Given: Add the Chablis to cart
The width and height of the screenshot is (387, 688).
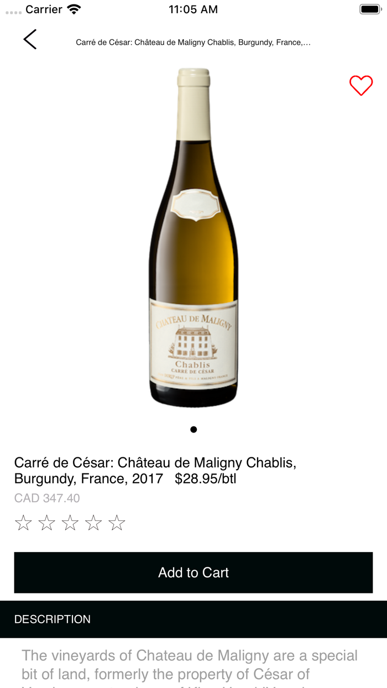Looking at the screenshot, I should pyautogui.click(x=193, y=572).
